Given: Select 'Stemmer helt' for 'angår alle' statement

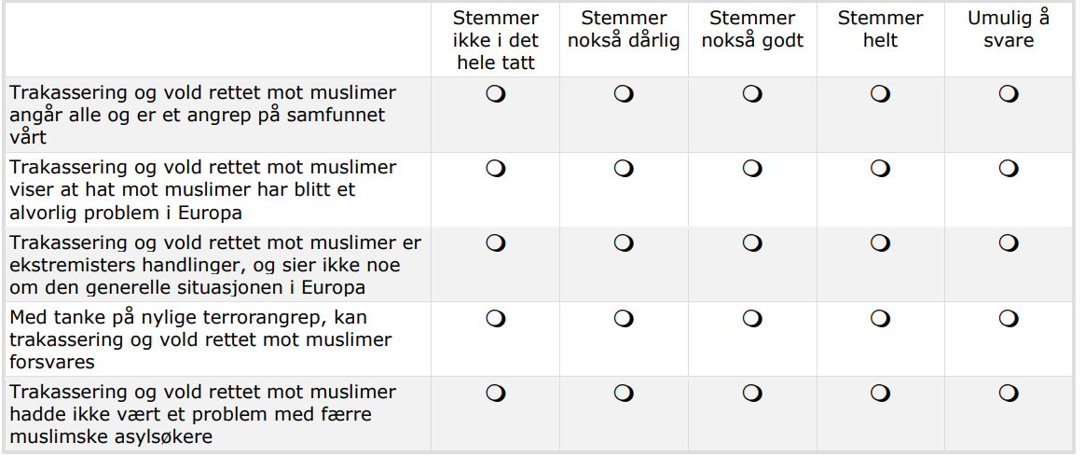Looking at the screenshot, I should [x=880, y=94].
